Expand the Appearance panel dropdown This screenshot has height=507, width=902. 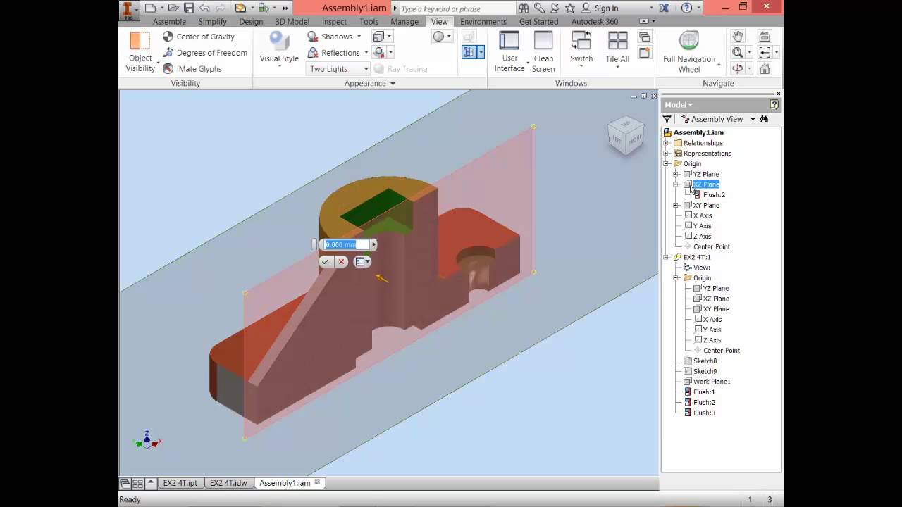pos(393,84)
